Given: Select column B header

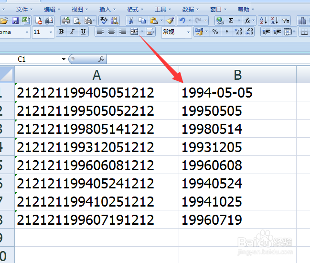Looking at the screenshot, I should [x=237, y=75].
